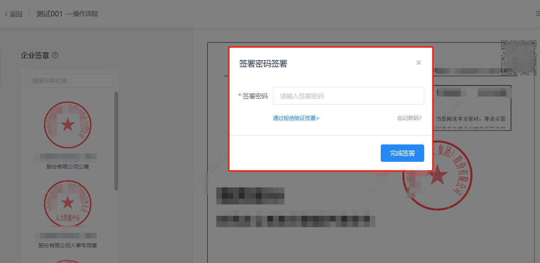Open the list icon at top right

[x=538, y=13]
